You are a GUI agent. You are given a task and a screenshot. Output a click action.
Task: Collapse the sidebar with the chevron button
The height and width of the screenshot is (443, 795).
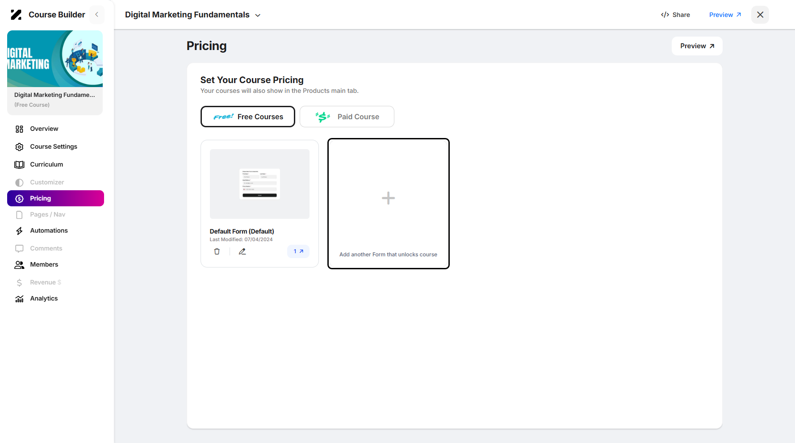click(x=97, y=15)
